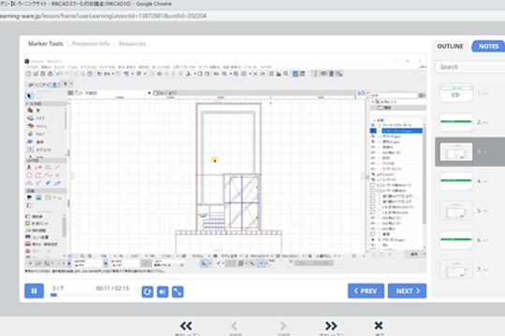Image resolution: width=505 pixels, height=336 pixels.
Task: Collapse the top folder in layer panel
Action: point(373,102)
